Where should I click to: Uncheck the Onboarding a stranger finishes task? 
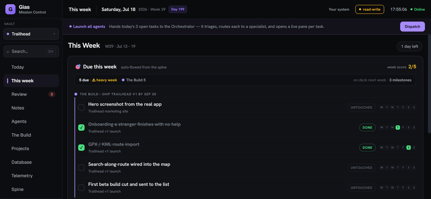coord(82,128)
